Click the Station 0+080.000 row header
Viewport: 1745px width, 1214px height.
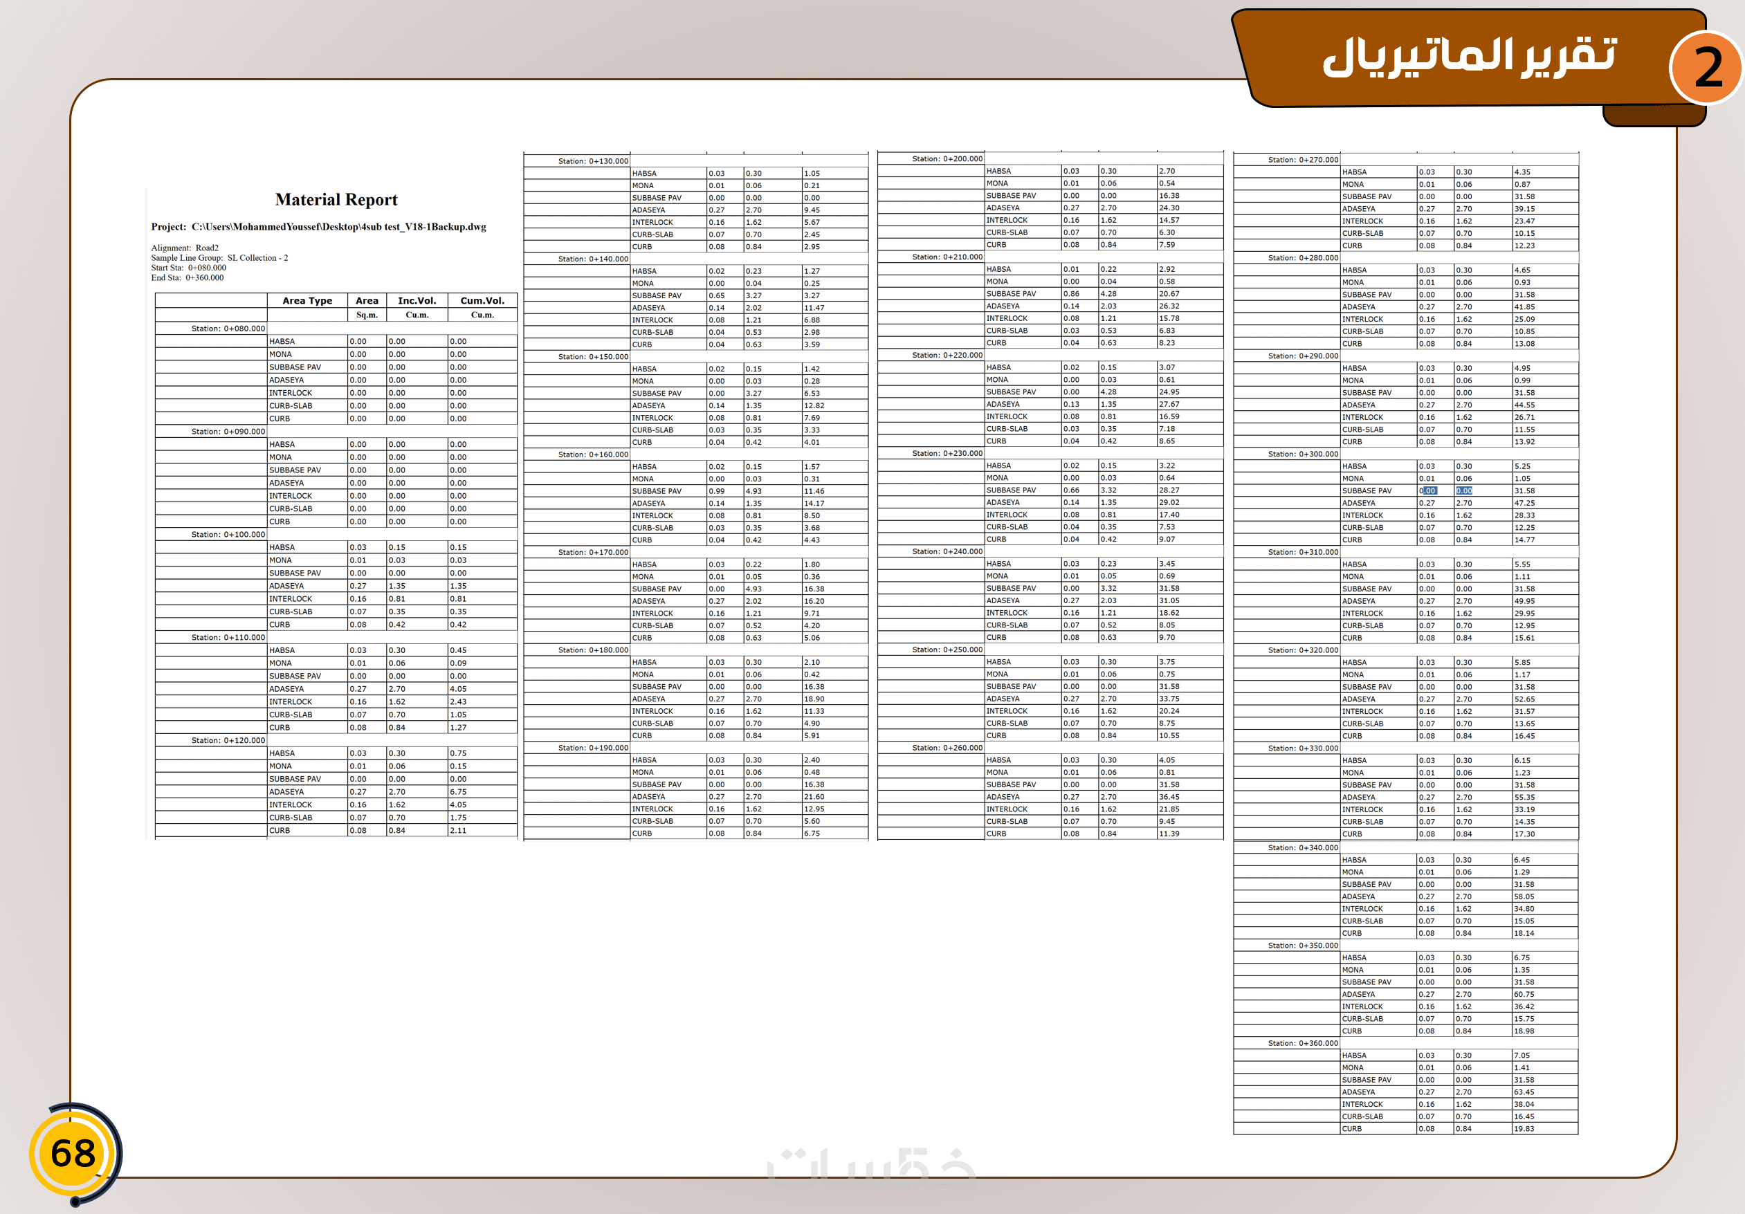click(228, 329)
